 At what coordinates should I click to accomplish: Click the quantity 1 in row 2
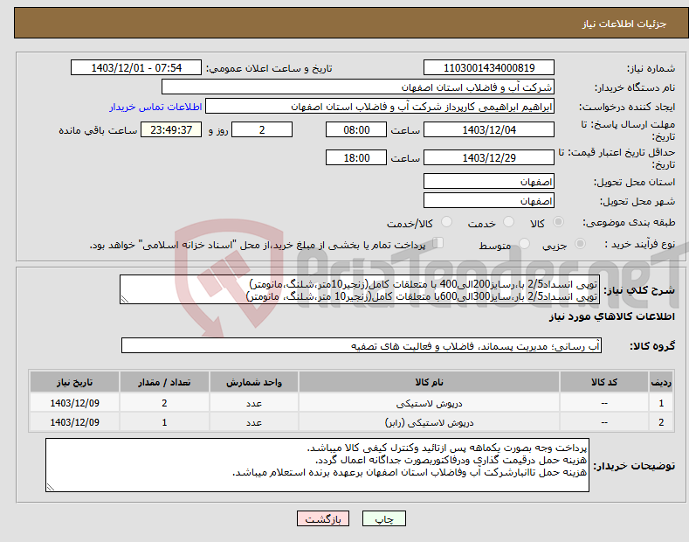point(164,422)
